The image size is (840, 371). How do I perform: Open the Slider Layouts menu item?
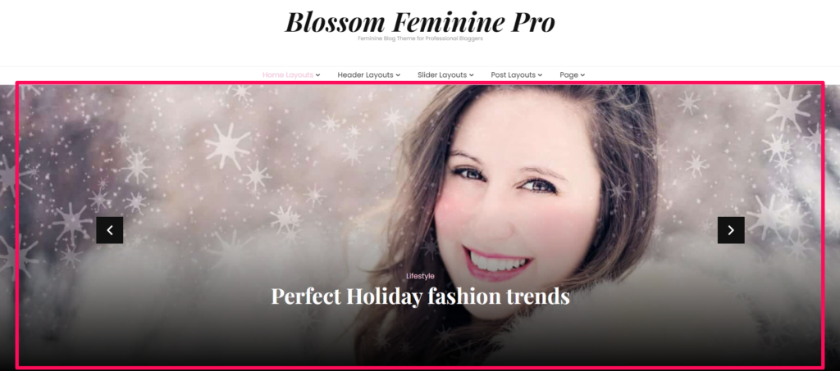click(442, 75)
